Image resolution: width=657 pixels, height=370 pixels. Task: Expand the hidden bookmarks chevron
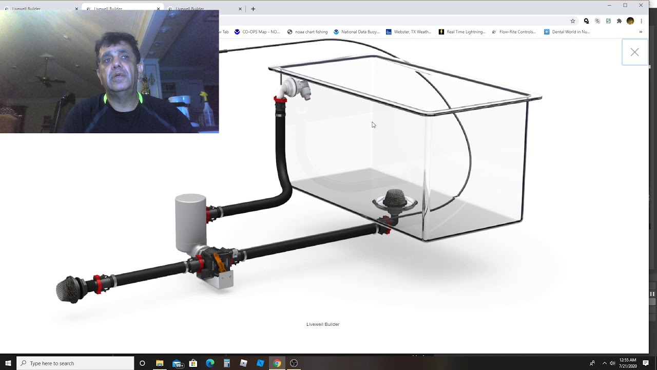pyautogui.click(x=641, y=32)
